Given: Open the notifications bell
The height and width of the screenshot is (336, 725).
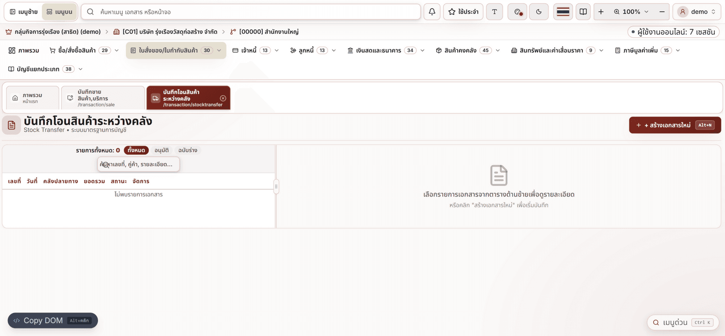Looking at the screenshot, I should point(432,12).
